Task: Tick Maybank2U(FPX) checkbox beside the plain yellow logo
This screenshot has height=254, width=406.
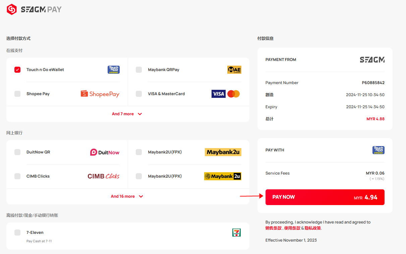Action: [x=139, y=152]
